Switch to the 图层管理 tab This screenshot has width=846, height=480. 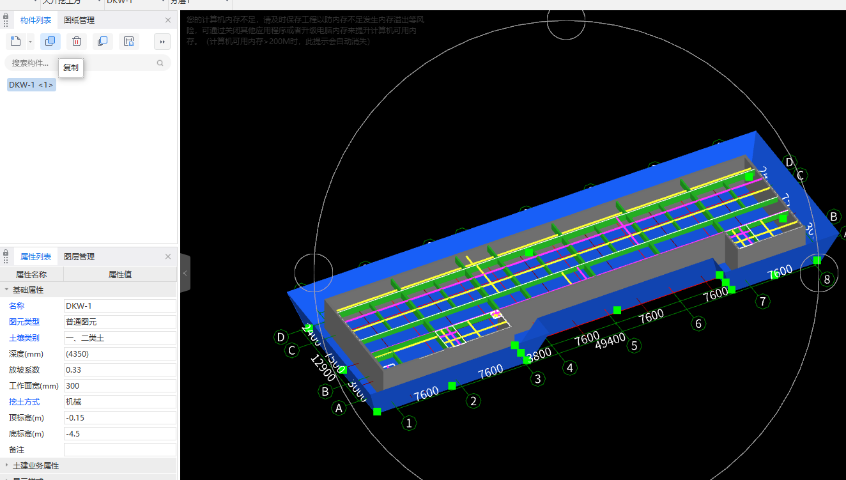[x=79, y=256]
